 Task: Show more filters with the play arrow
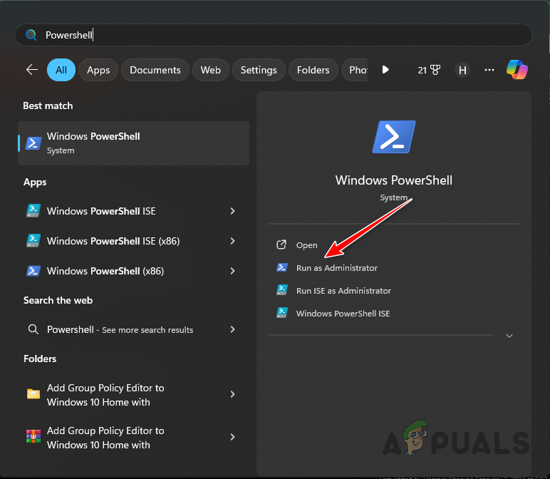385,69
